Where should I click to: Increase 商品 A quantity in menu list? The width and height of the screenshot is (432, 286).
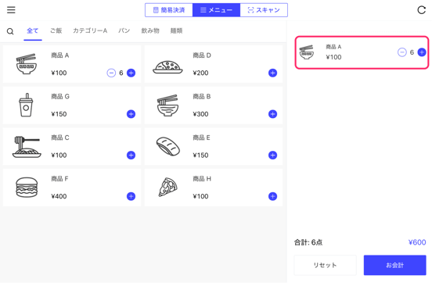click(x=131, y=73)
